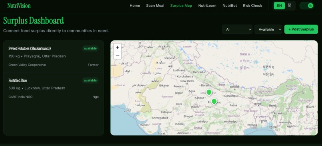
Task: Open the Surplus Map tab
Action: tap(181, 6)
